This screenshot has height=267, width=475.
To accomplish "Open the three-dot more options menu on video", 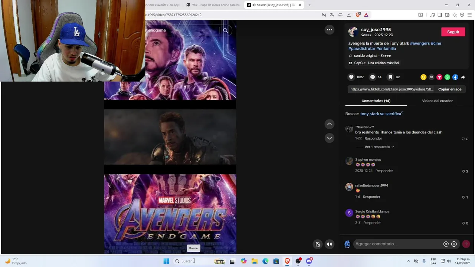I will point(330,30).
